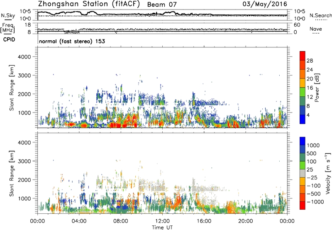
Task: Click the "04:00" time tick label
Action: click(x=79, y=221)
